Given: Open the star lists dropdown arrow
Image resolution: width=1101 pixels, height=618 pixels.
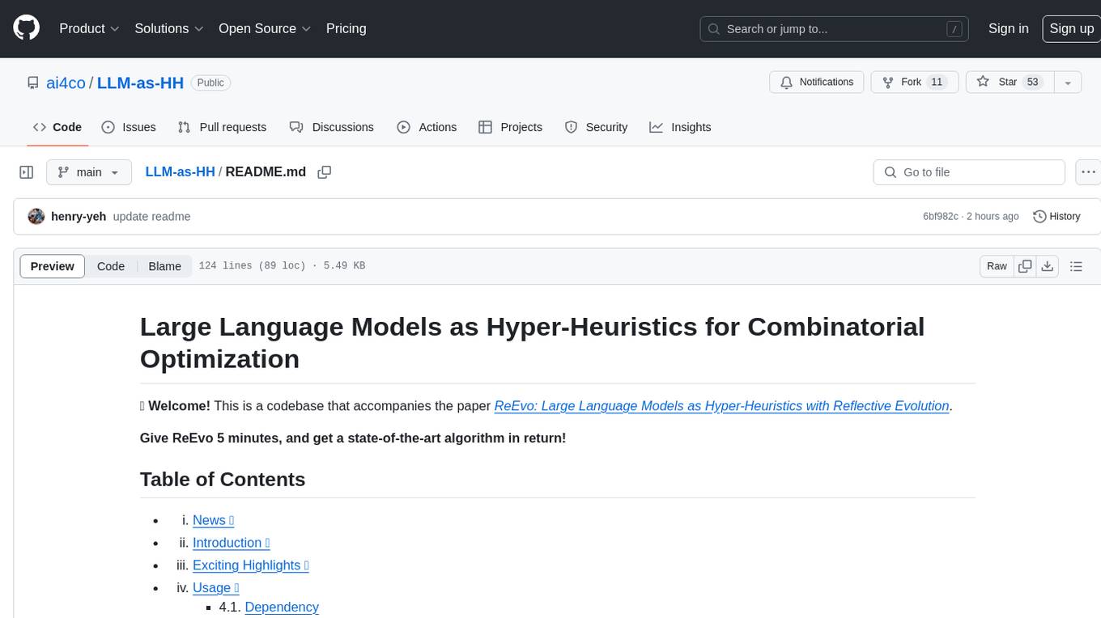Looking at the screenshot, I should [1068, 83].
